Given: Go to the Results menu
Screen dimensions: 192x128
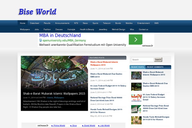Looking at the screenshot, I should [x=47, y=23].
